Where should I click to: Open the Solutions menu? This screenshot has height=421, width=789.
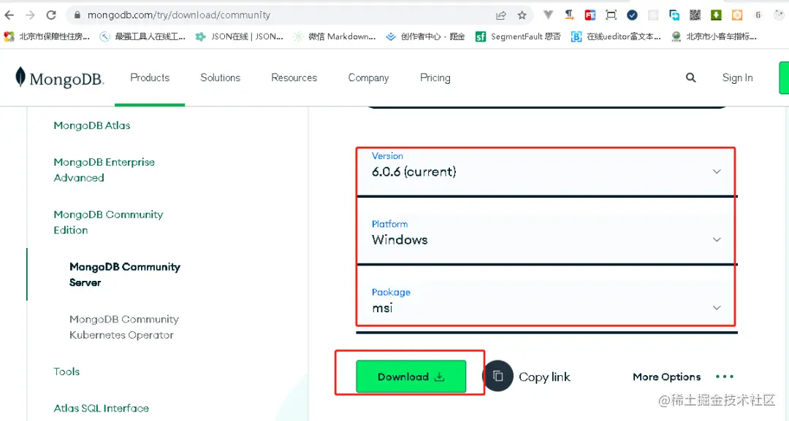tap(221, 77)
